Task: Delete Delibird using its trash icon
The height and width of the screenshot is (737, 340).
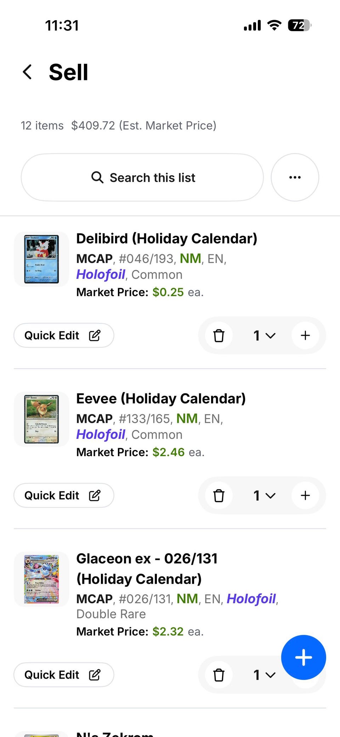Action: point(219,335)
